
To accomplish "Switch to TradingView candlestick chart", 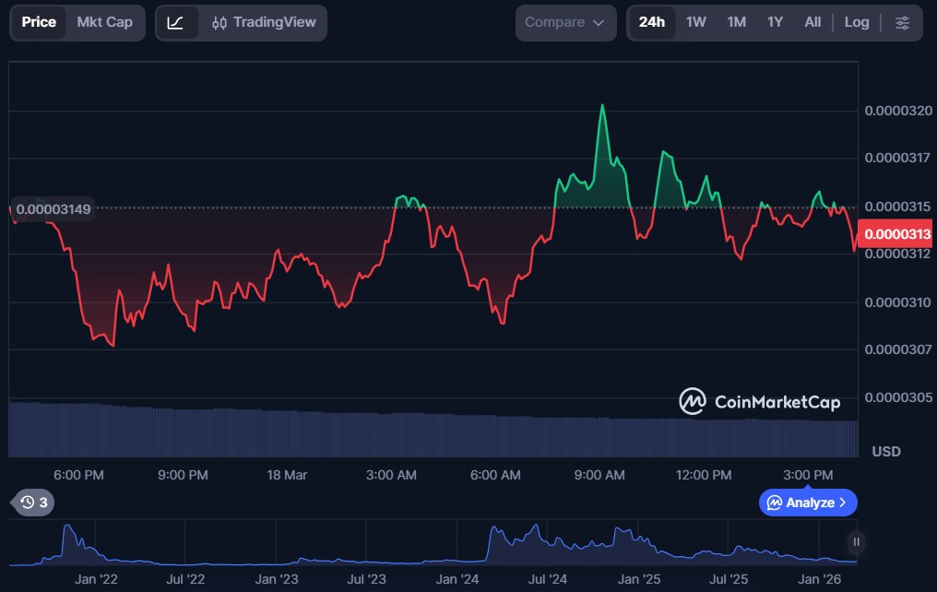I will (264, 22).
